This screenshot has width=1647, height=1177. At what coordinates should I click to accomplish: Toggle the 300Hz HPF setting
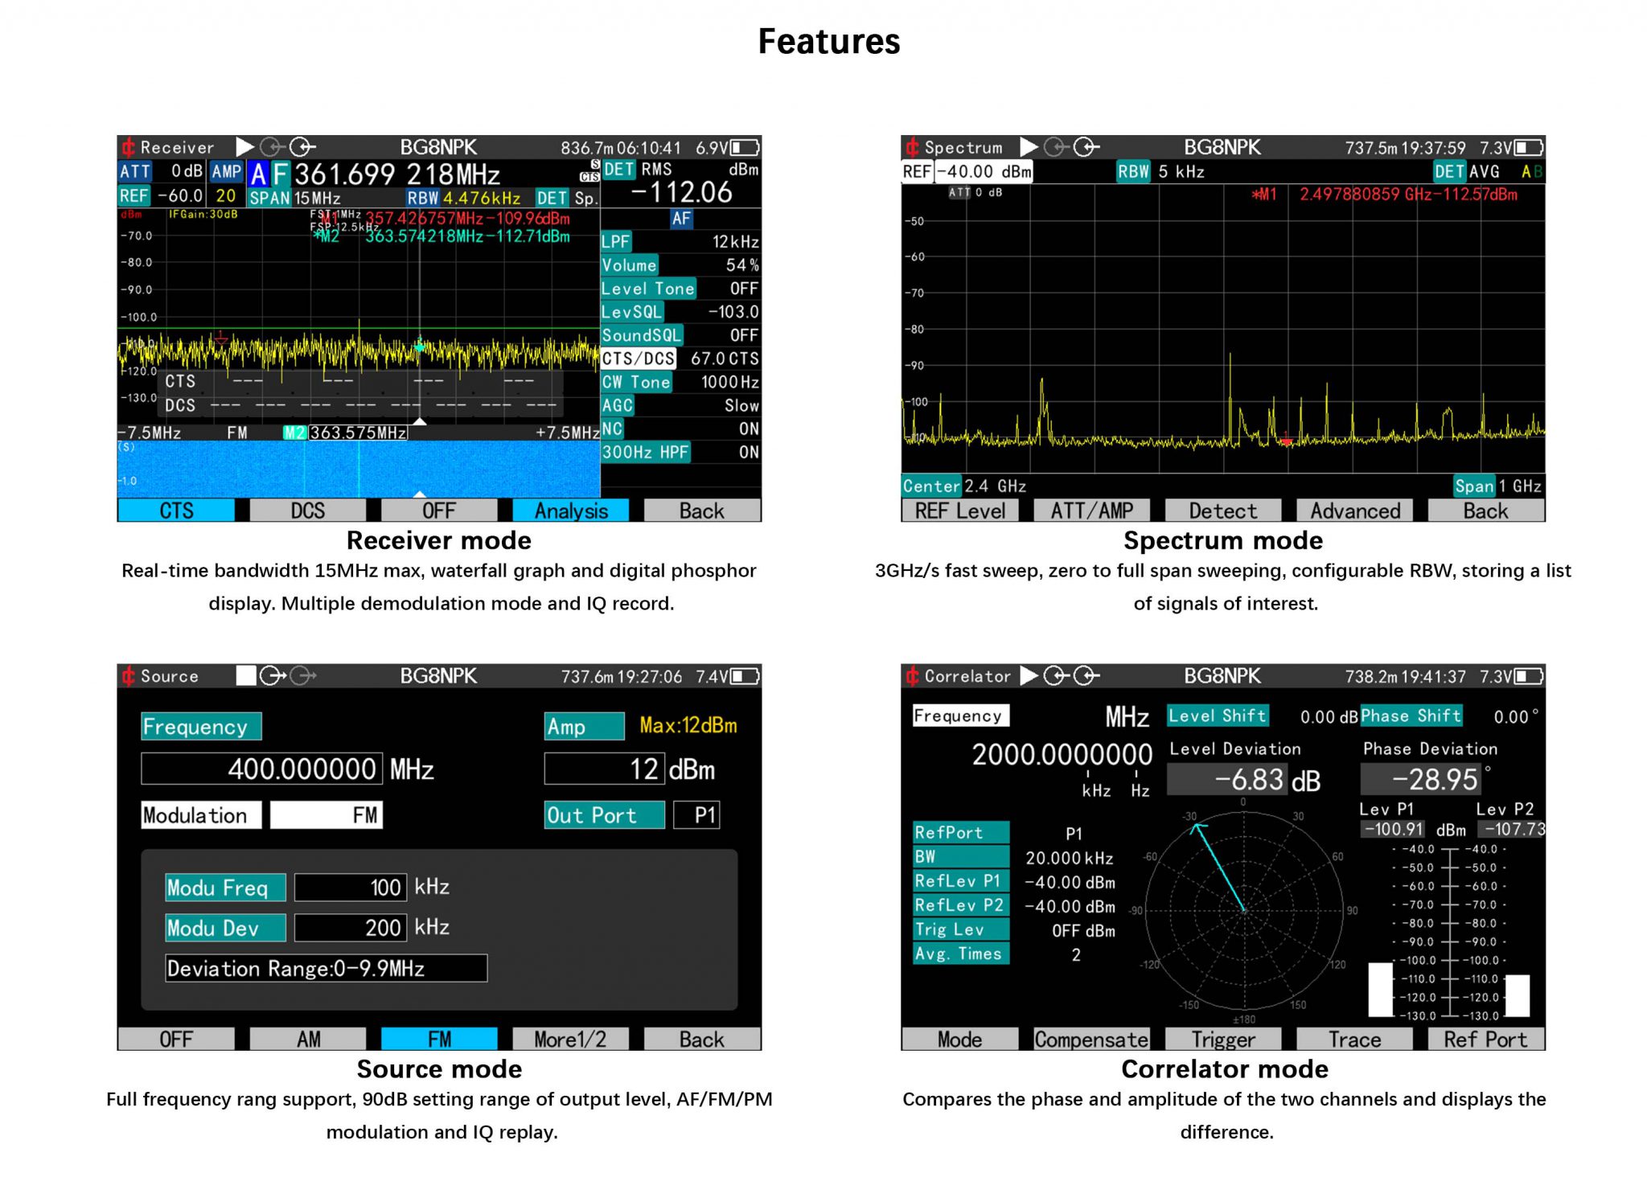pyautogui.click(x=680, y=452)
